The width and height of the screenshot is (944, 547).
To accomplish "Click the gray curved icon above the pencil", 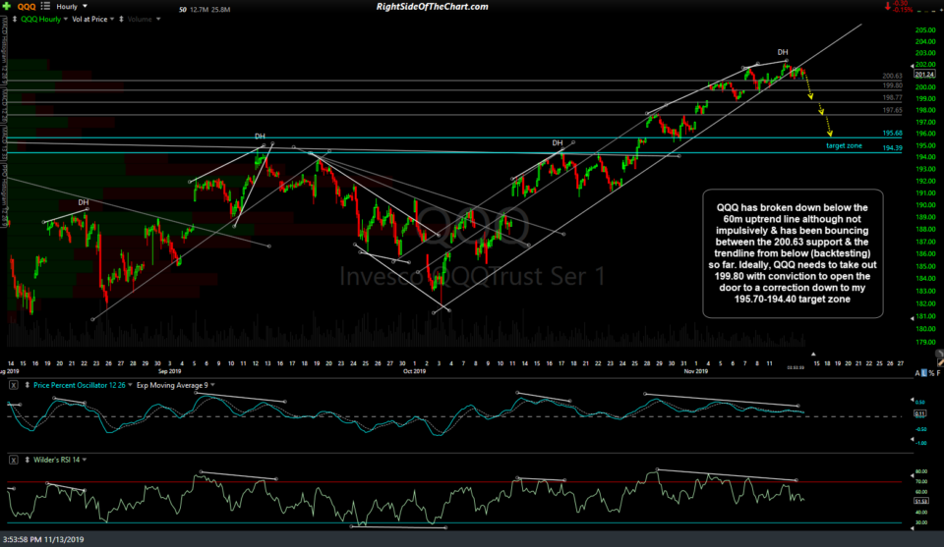I will 938,355.
